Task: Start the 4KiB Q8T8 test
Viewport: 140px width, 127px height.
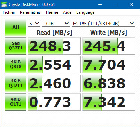Action: [x=16, y=65]
